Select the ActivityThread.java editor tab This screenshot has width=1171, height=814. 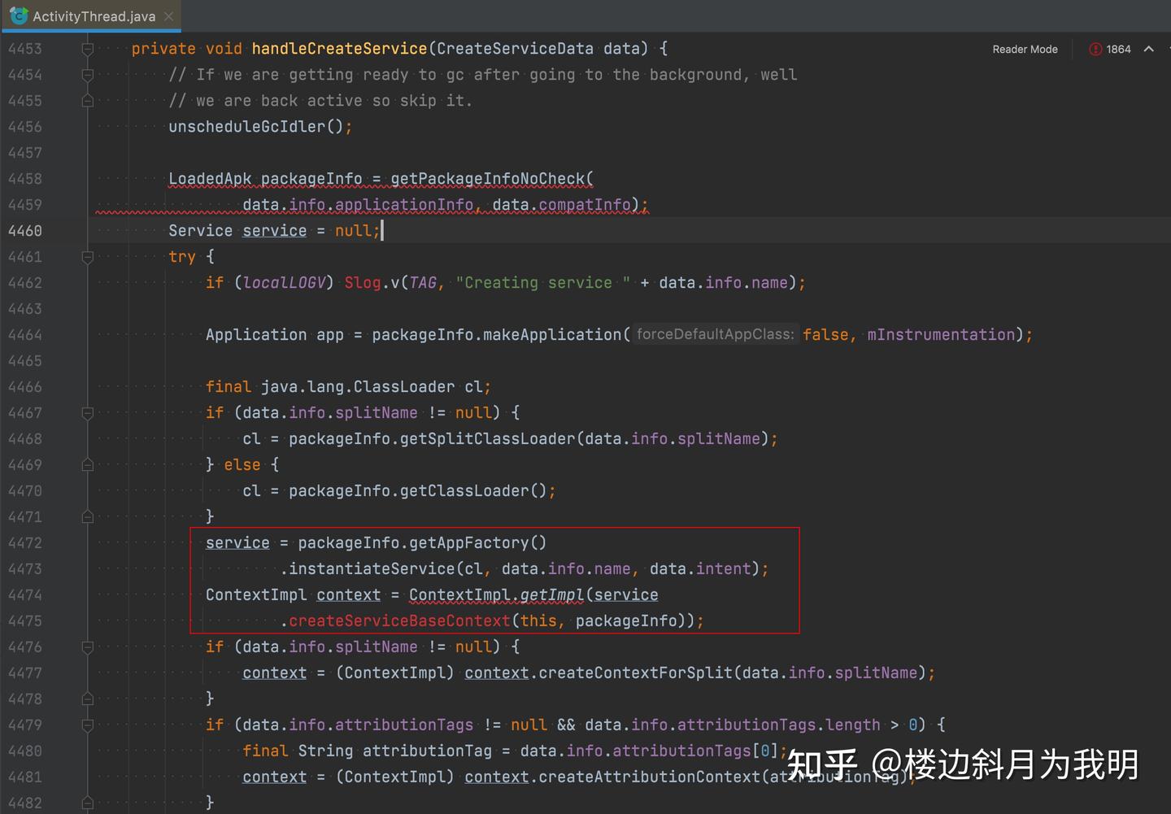click(x=91, y=16)
